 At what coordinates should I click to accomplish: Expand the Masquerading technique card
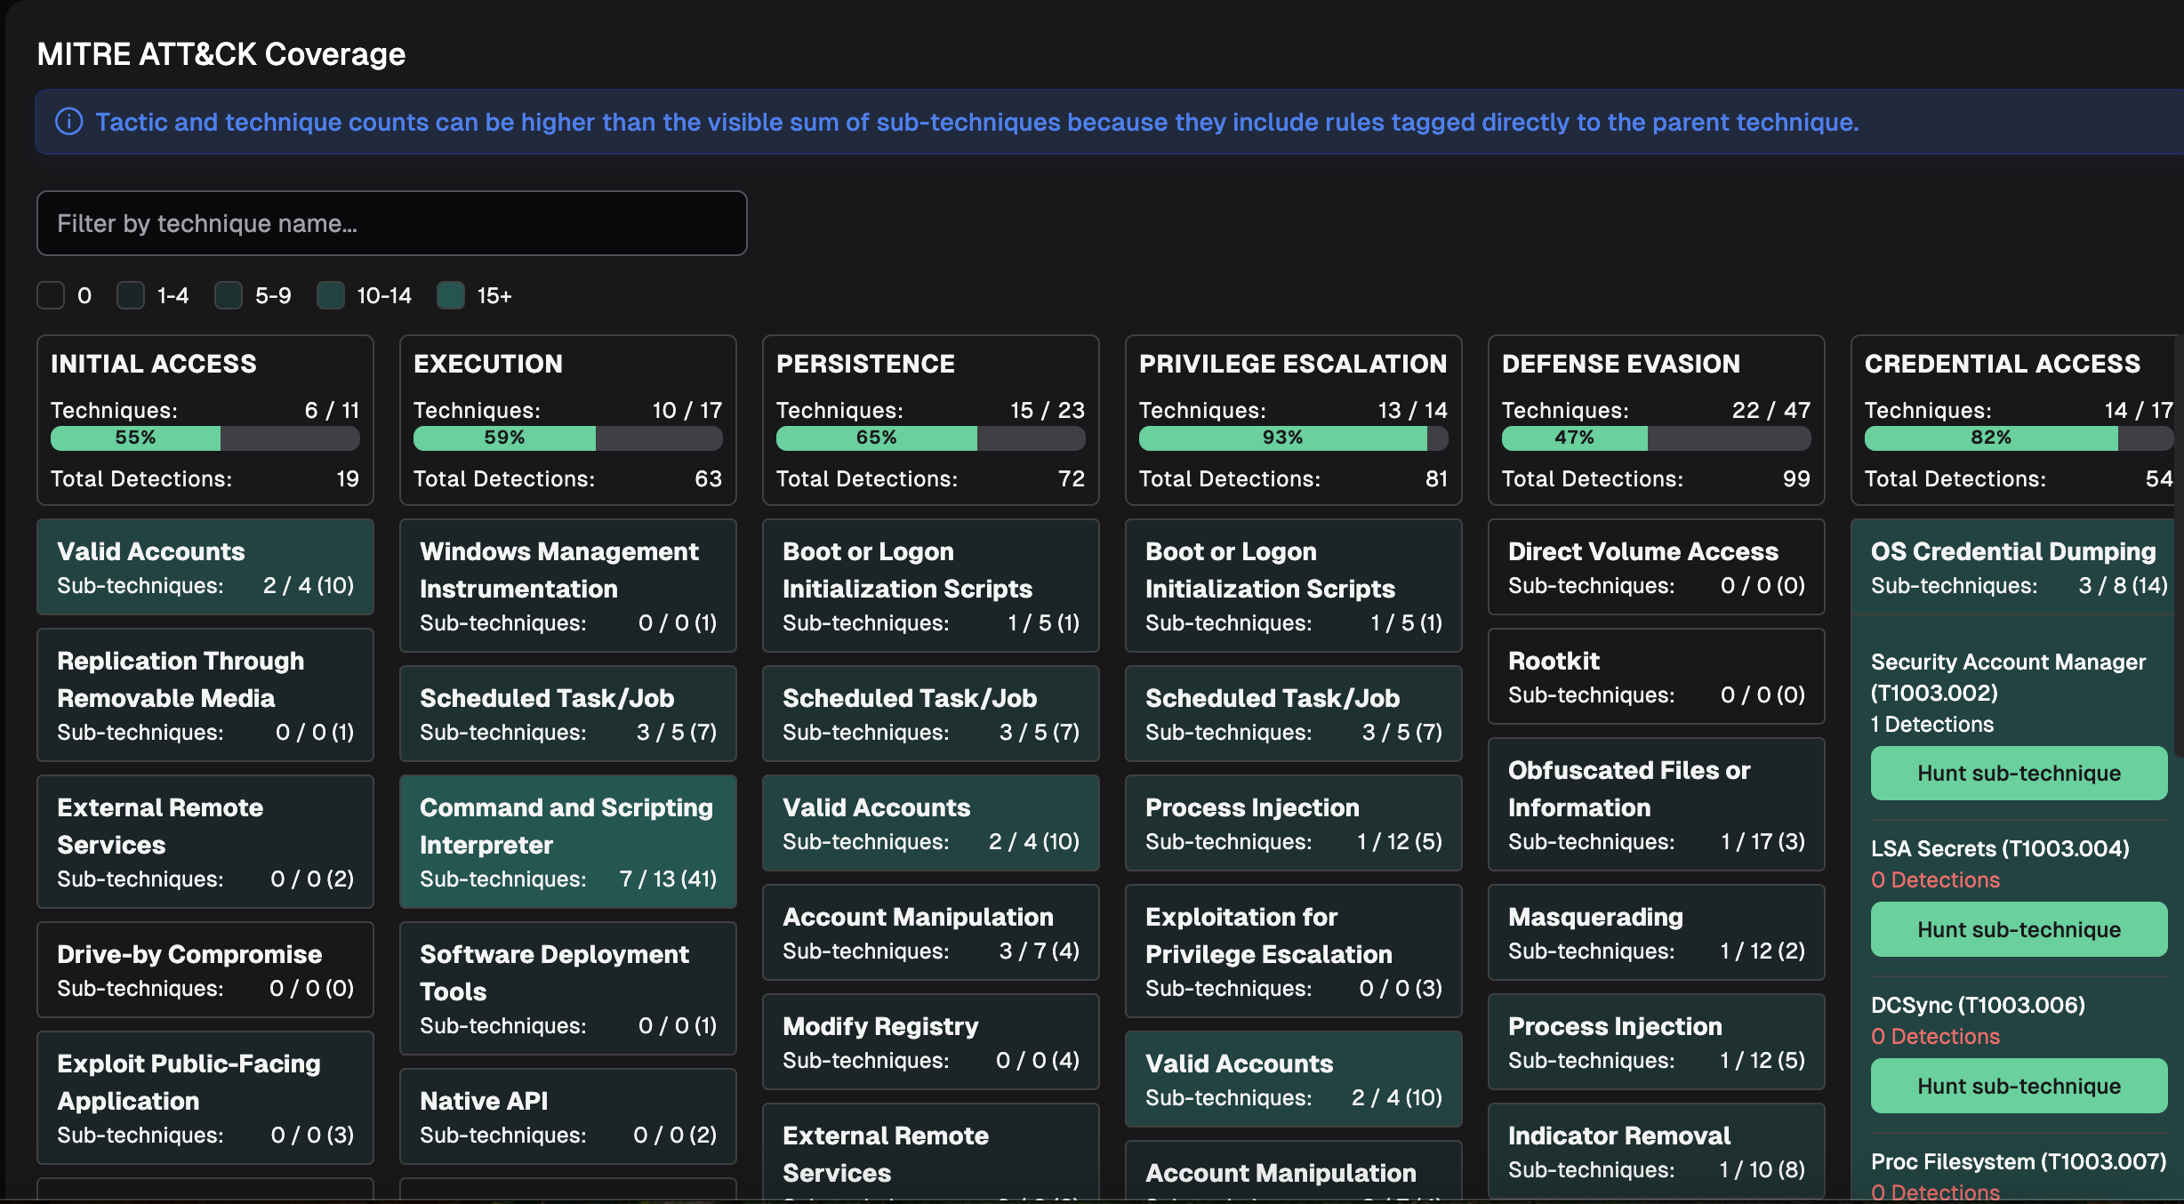(x=1656, y=932)
